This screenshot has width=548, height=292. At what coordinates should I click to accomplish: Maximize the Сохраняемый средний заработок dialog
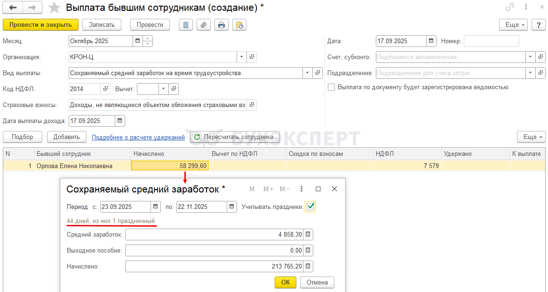pyautogui.click(x=318, y=189)
